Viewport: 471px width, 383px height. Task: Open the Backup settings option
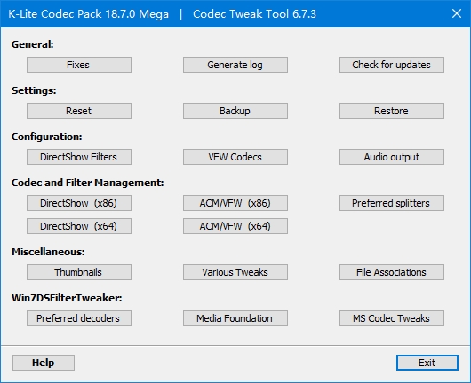pyautogui.click(x=235, y=111)
